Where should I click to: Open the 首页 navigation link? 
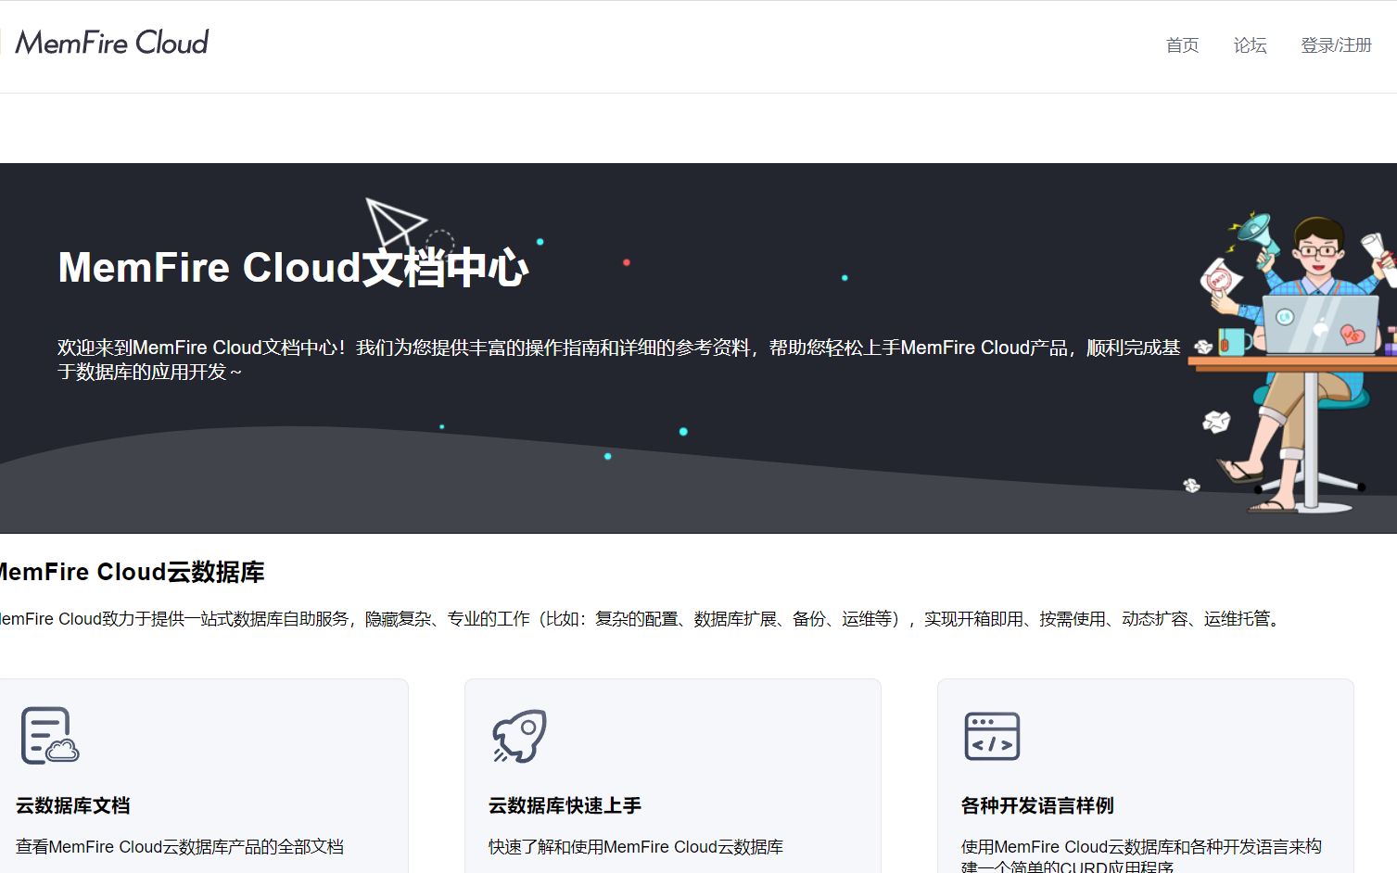click(x=1182, y=45)
